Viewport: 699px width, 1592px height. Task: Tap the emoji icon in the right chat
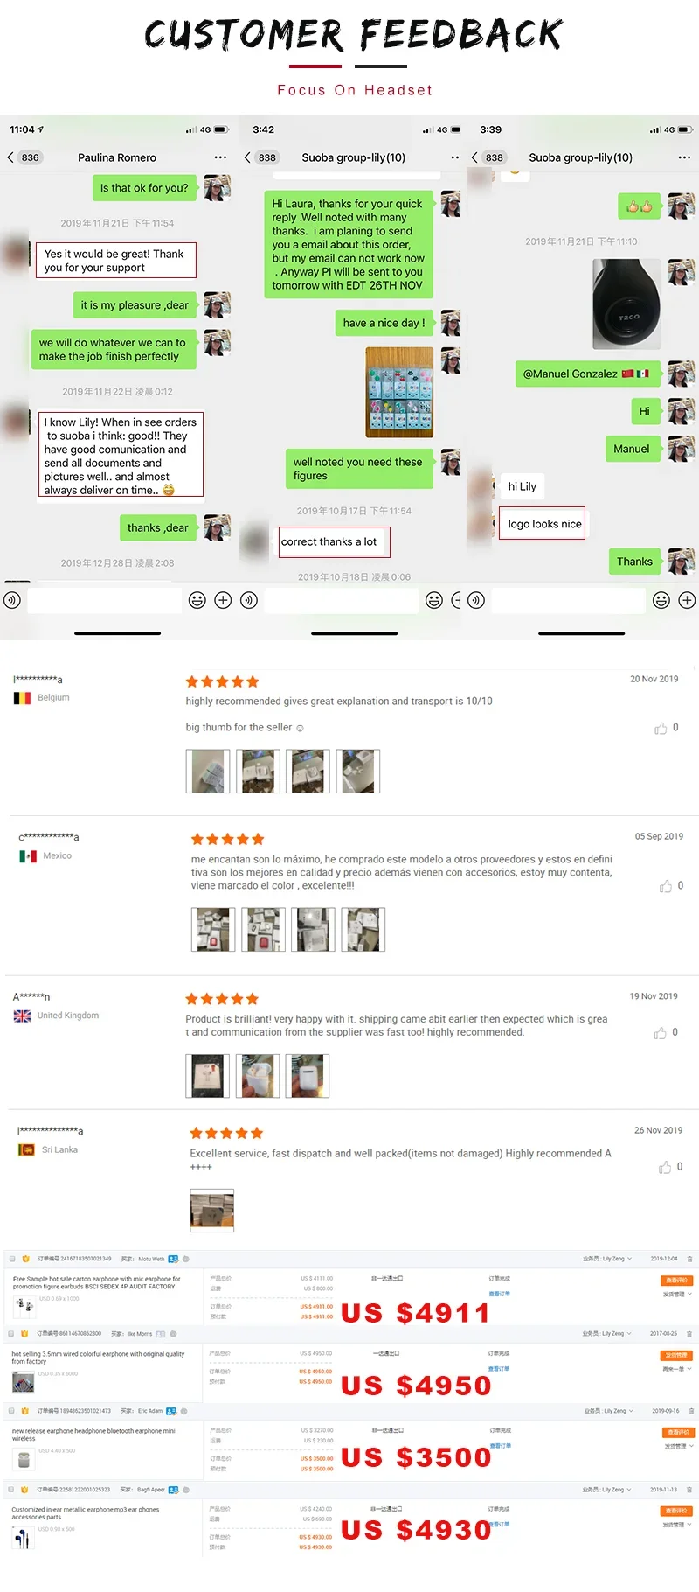(x=661, y=600)
